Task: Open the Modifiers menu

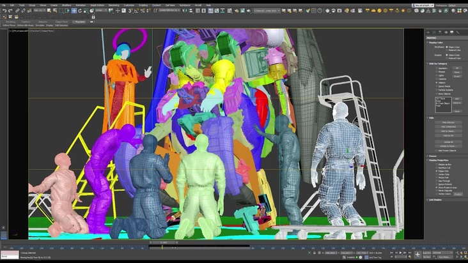Action: coord(66,5)
